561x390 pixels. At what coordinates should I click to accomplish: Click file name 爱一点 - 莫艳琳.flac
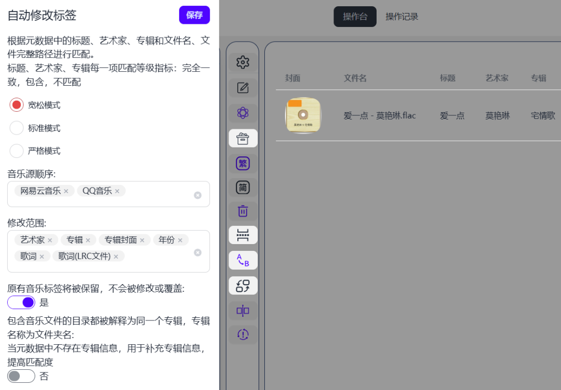point(380,116)
